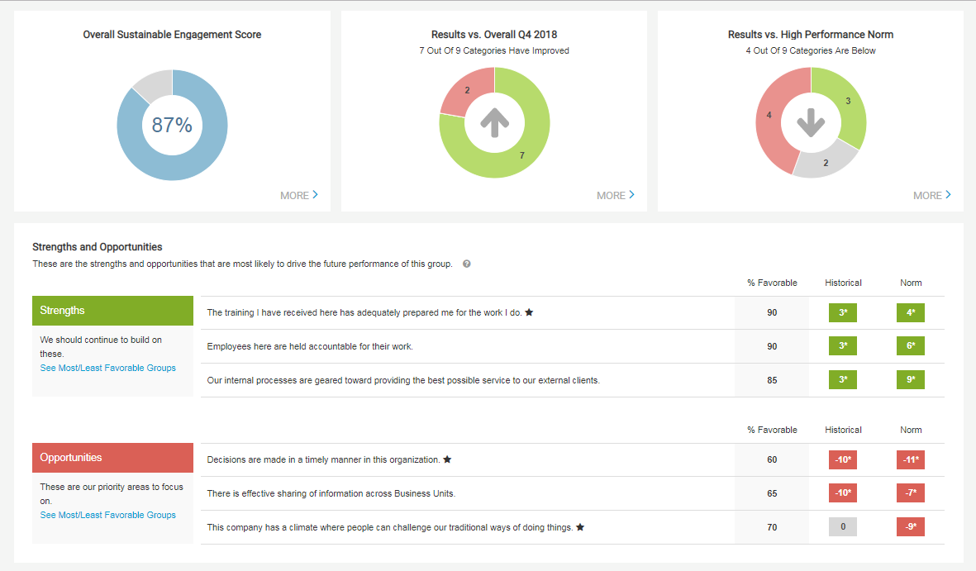Select the green Strengths header
Image resolution: width=976 pixels, height=571 pixels.
tap(112, 311)
